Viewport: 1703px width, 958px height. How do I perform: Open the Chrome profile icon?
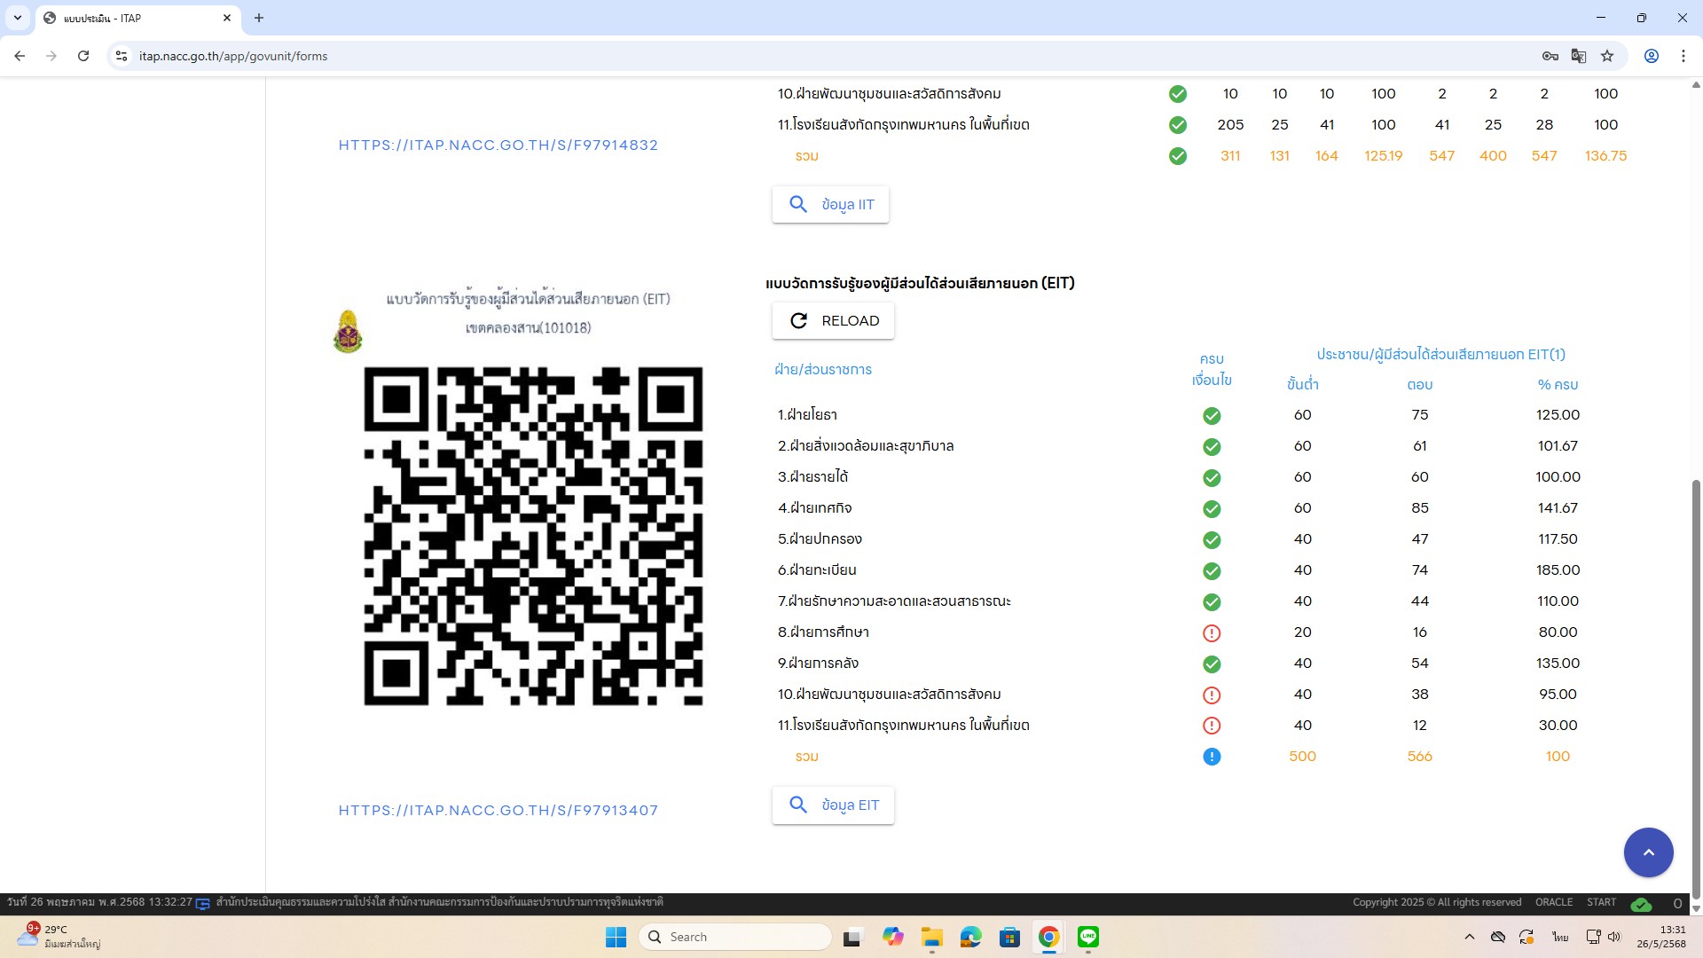click(1652, 56)
